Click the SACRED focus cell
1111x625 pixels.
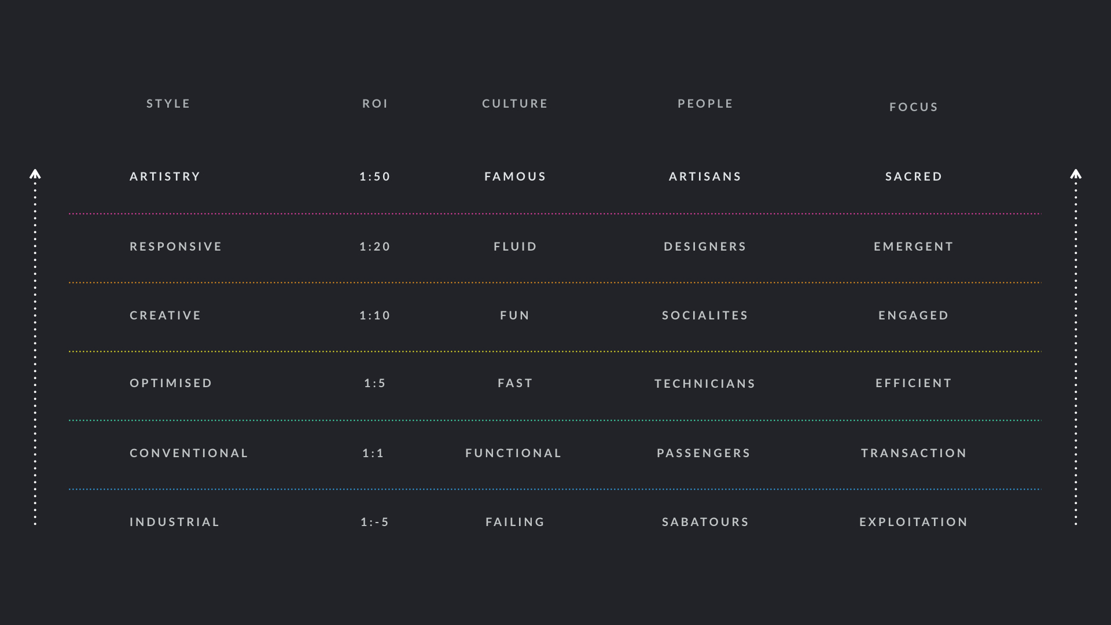914,177
